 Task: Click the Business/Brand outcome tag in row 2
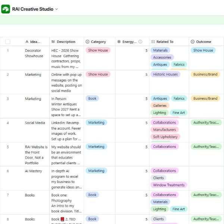[x=205, y=74]
